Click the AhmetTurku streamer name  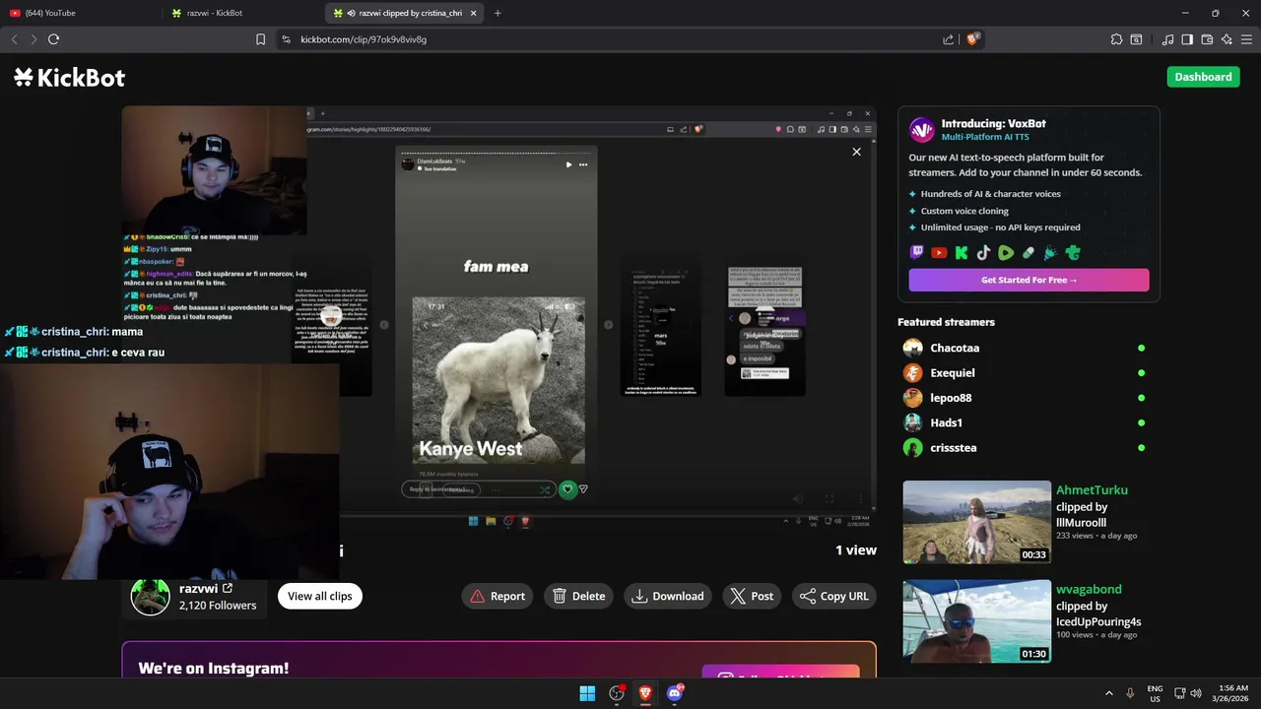click(x=1092, y=490)
